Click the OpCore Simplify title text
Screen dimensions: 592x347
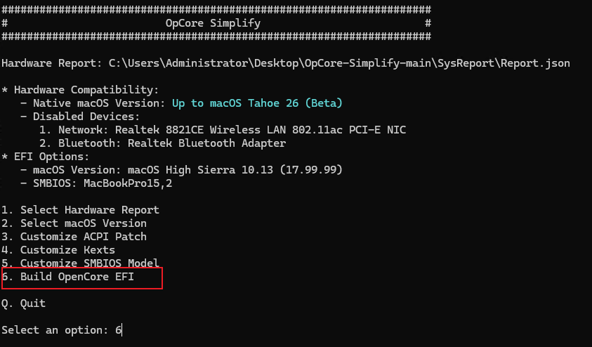point(213,23)
